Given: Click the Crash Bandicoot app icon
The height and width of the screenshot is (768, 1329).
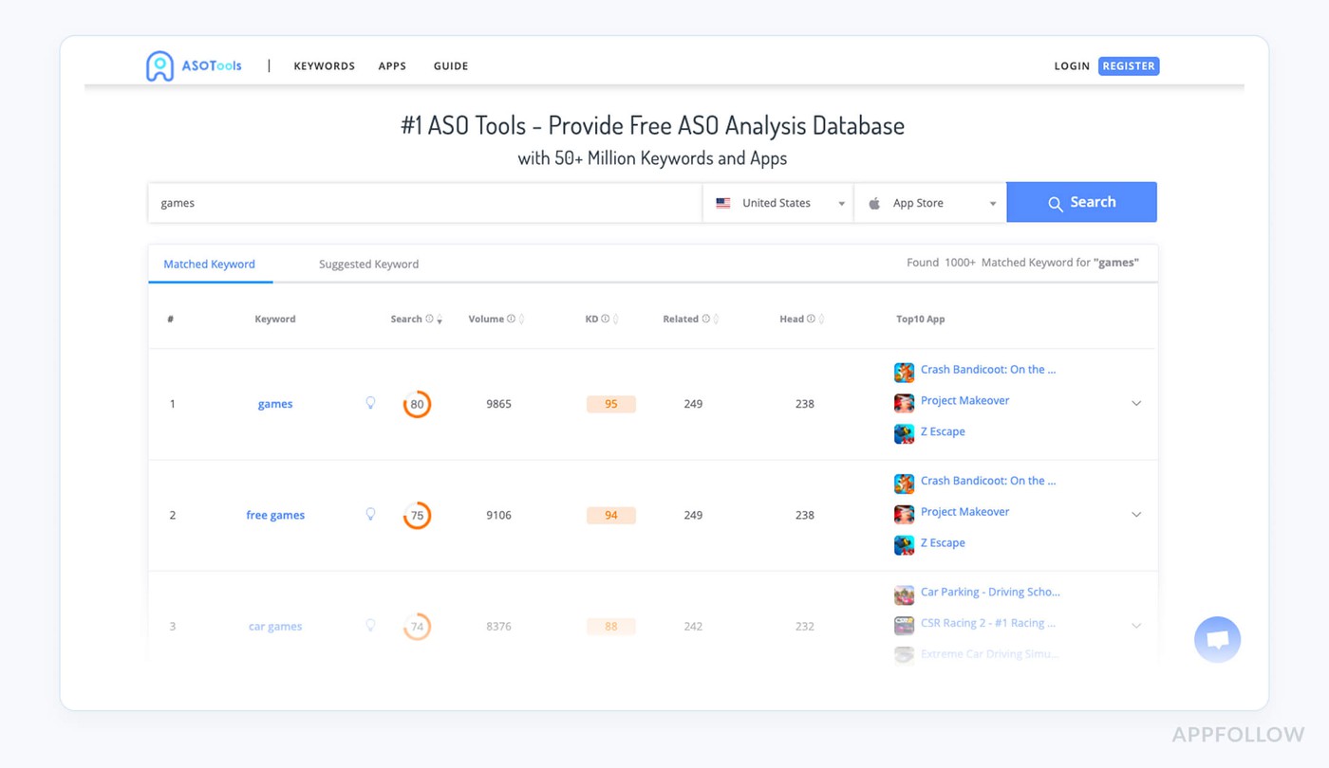Looking at the screenshot, I should 903,372.
